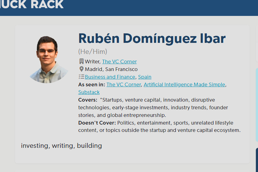Image resolution: width=258 pixels, height=172 pixels.
Task: Click the building icon beside Writer
Action: point(81,61)
